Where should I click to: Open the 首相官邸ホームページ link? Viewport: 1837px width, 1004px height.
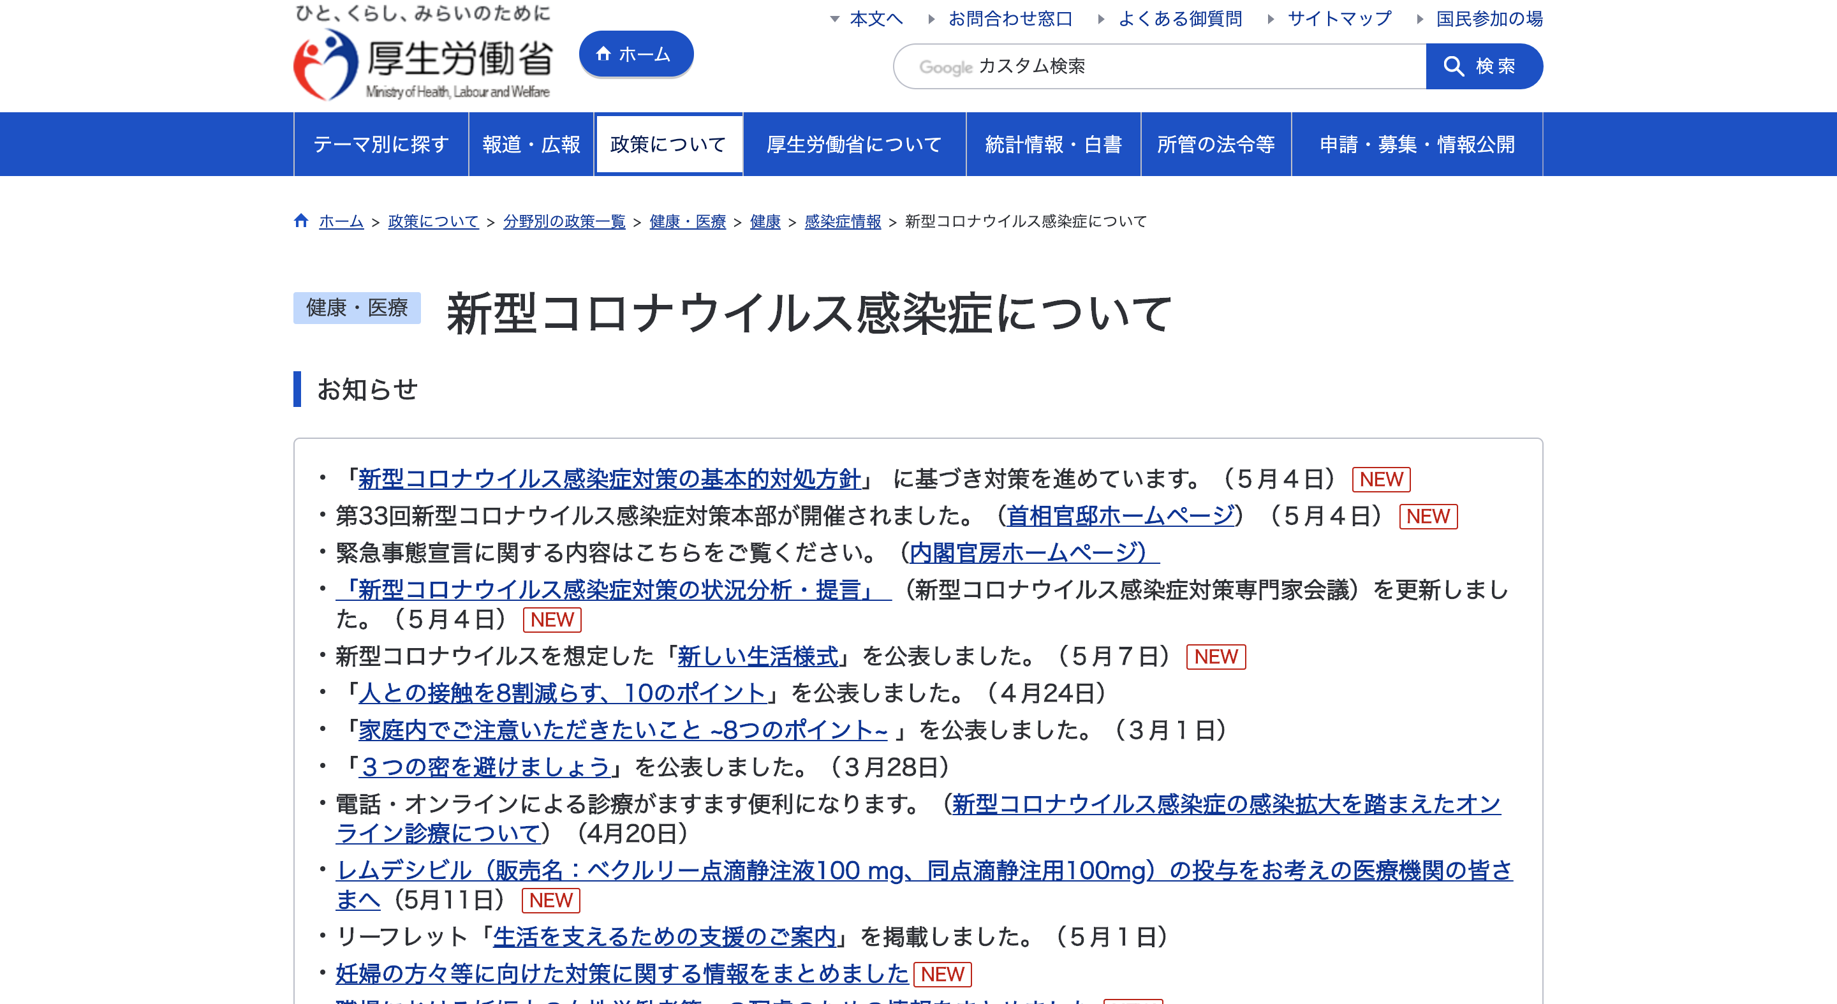pyautogui.click(x=1119, y=515)
